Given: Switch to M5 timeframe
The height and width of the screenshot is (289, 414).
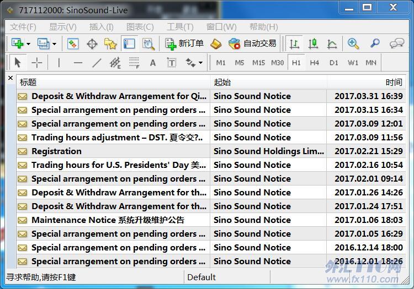Looking at the screenshot, I should pos(240,63).
